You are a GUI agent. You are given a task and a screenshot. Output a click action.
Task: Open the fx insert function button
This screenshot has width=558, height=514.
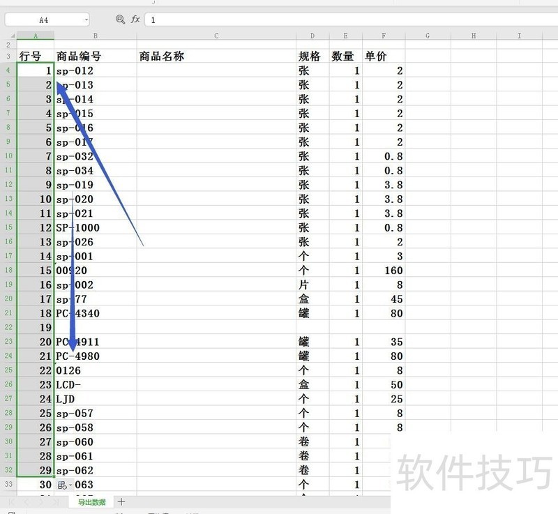pos(135,20)
